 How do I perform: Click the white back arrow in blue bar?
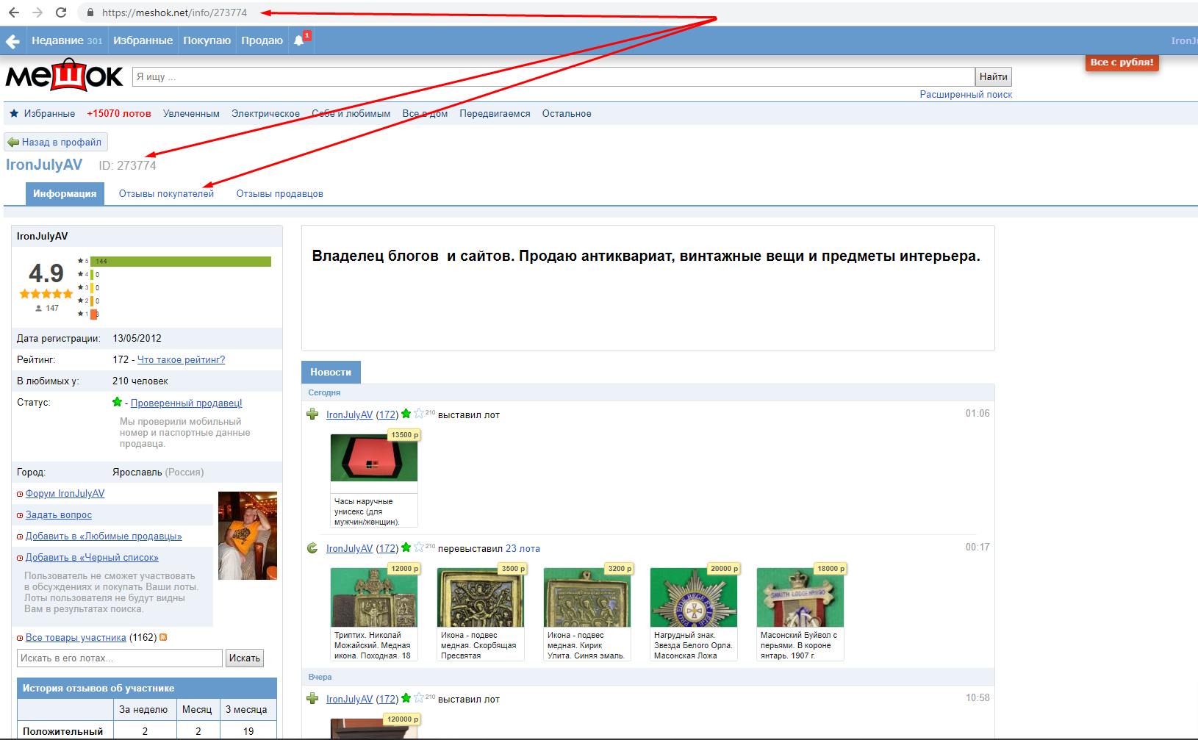[x=12, y=41]
